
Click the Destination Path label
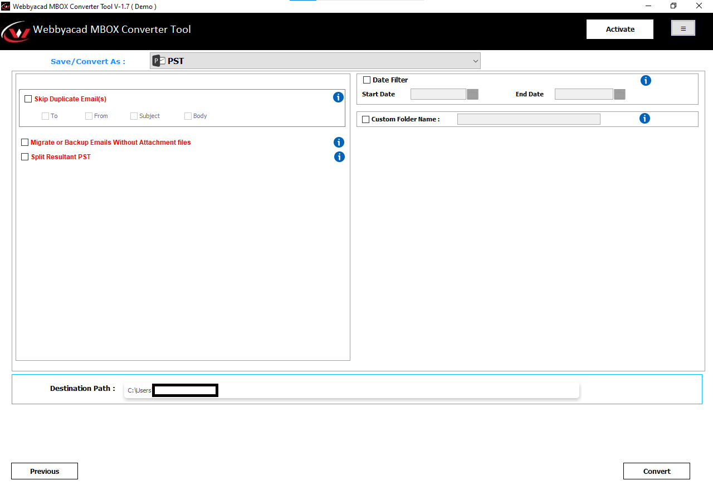click(x=82, y=389)
